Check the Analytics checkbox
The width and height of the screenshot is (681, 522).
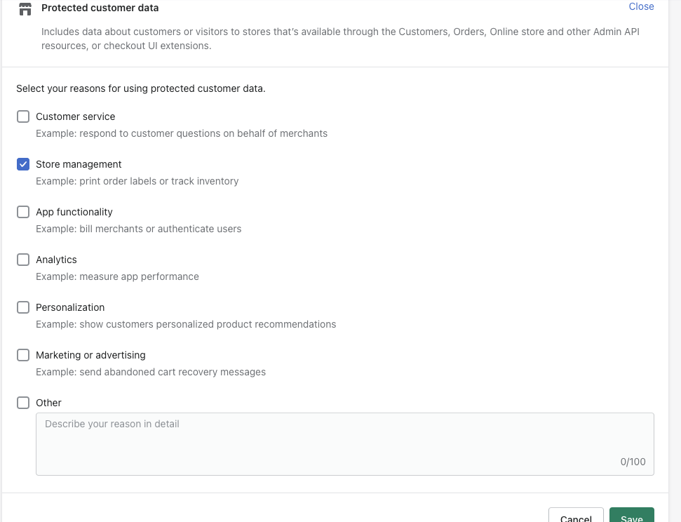[x=23, y=260]
